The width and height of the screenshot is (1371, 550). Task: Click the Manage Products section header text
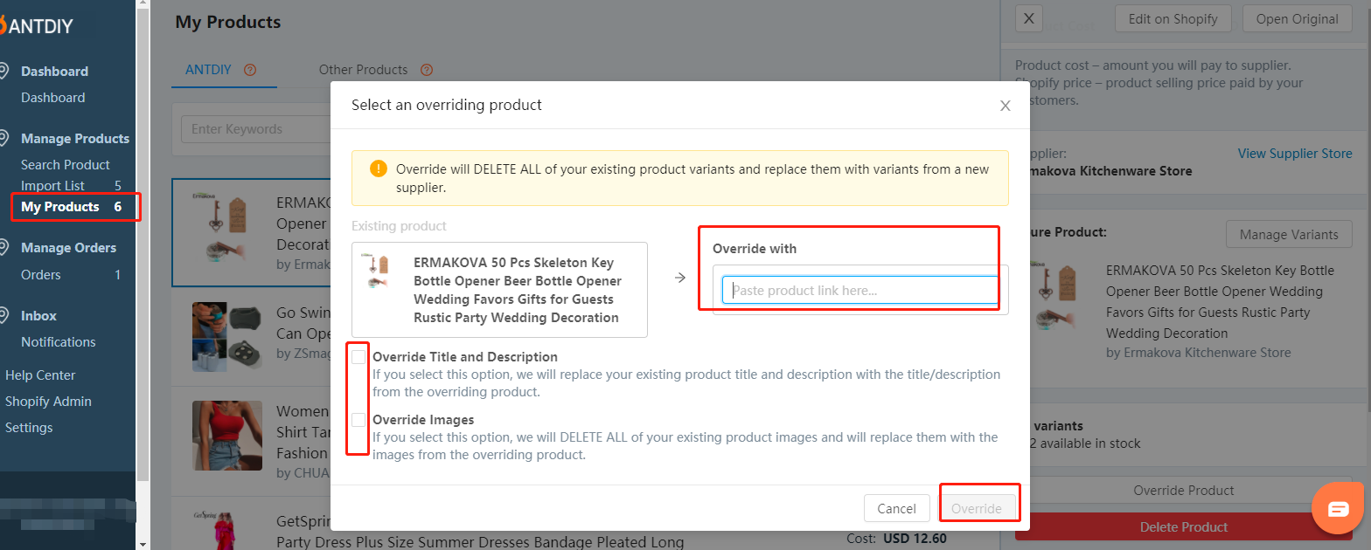75,139
